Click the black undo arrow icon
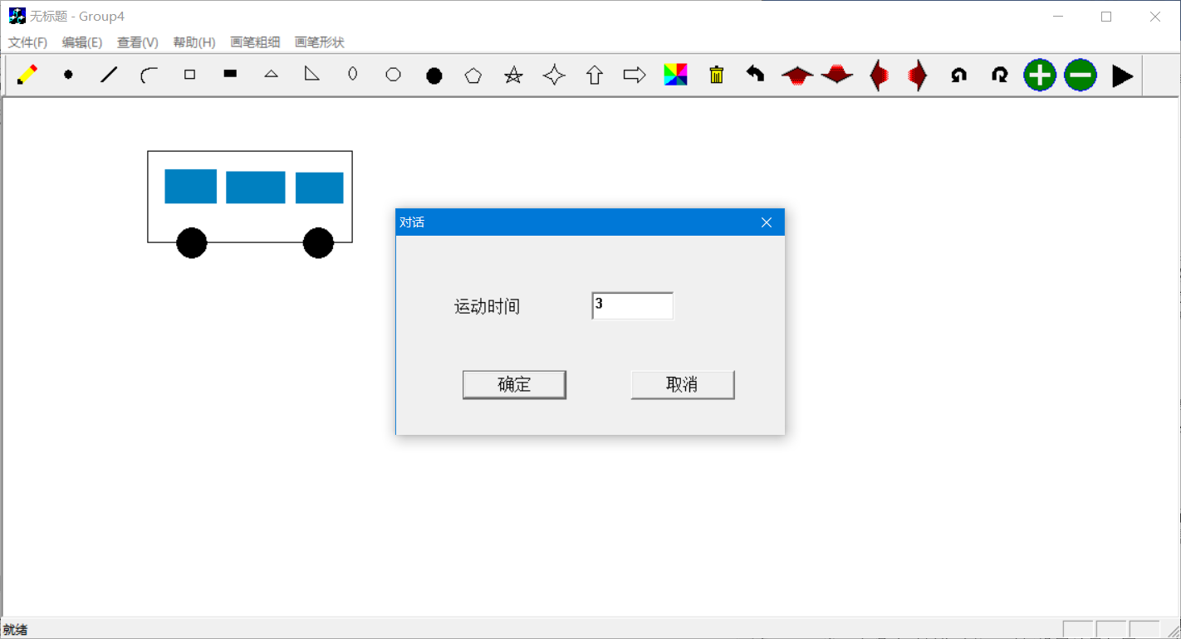 pos(755,75)
